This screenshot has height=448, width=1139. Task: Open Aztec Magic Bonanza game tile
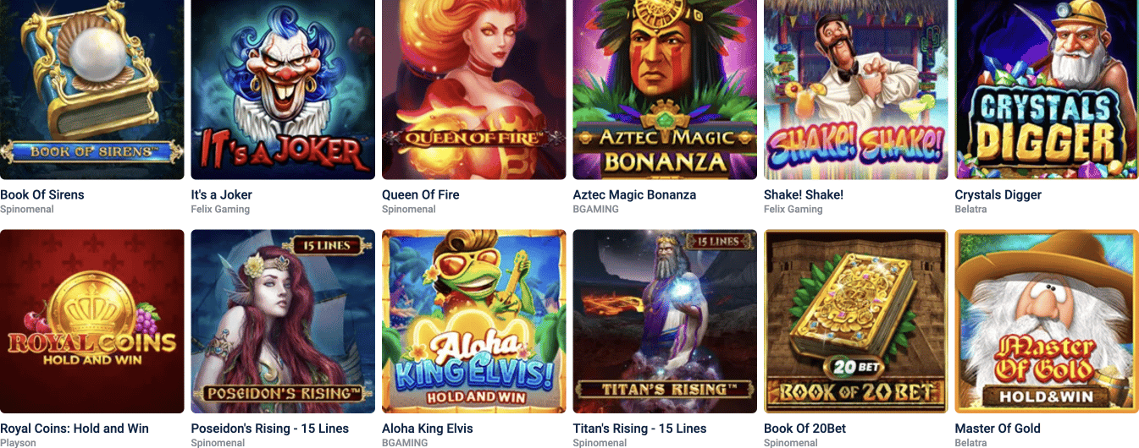tap(665, 88)
